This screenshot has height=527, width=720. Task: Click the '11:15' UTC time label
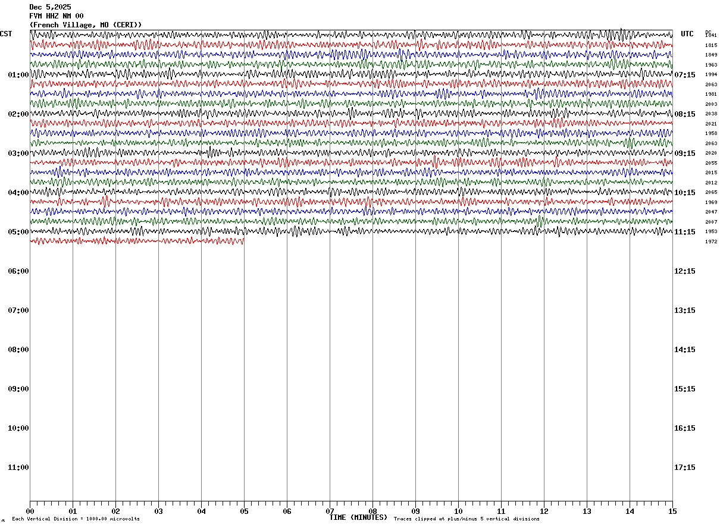pos(685,232)
